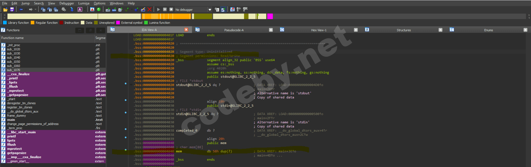Open the 'No debugger' dropdown
The width and height of the screenshot is (531, 167).
coord(210,10)
